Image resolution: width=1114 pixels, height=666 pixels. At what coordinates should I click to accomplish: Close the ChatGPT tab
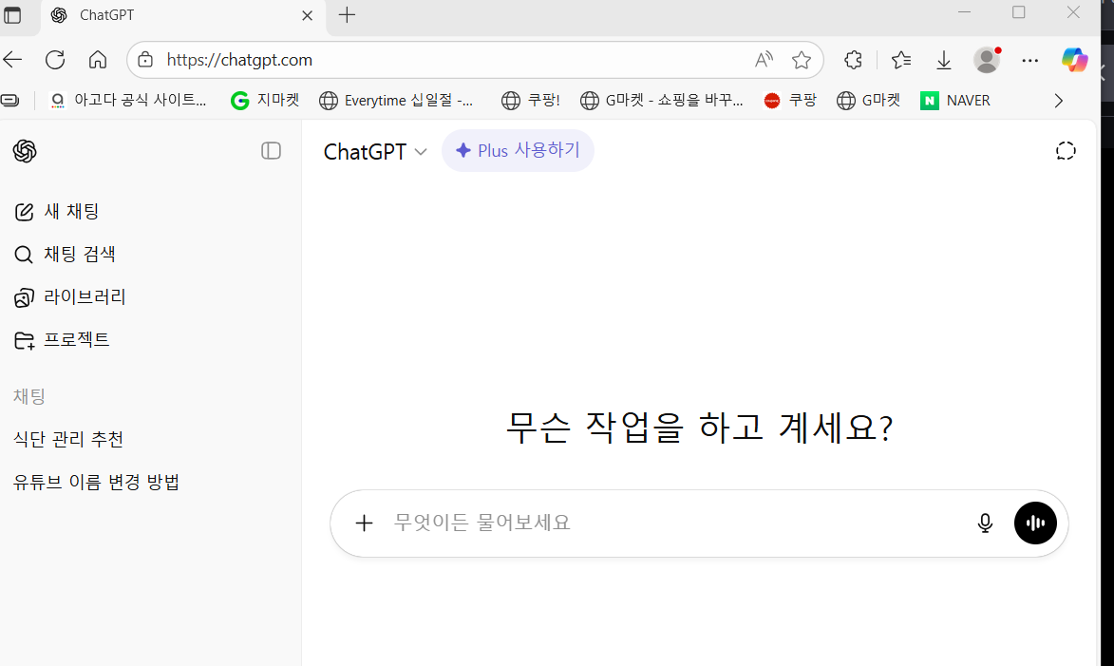click(307, 15)
